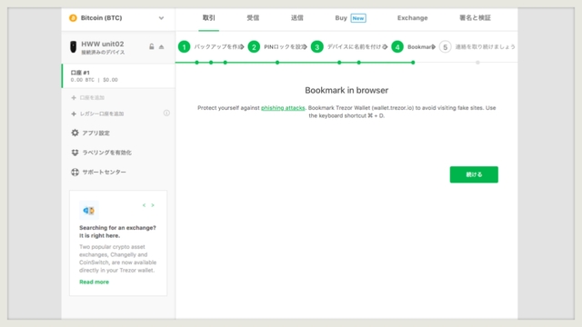The height and width of the screenshot is (327, 582).
Task: Click the New badge beside Buy
Action: click(358, 18)
